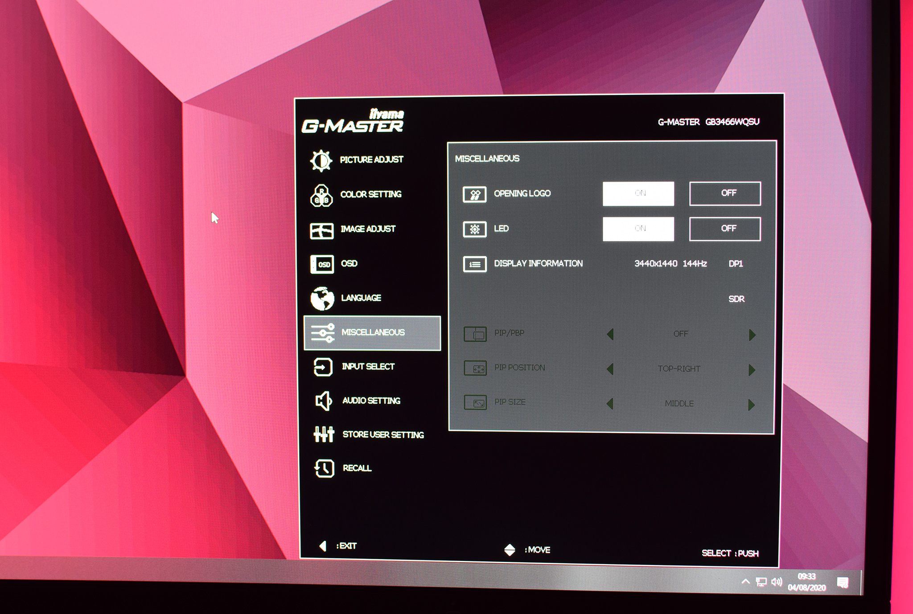913x614 pixels.
Task: Click the Display Information row
Action: pos(538,264)
